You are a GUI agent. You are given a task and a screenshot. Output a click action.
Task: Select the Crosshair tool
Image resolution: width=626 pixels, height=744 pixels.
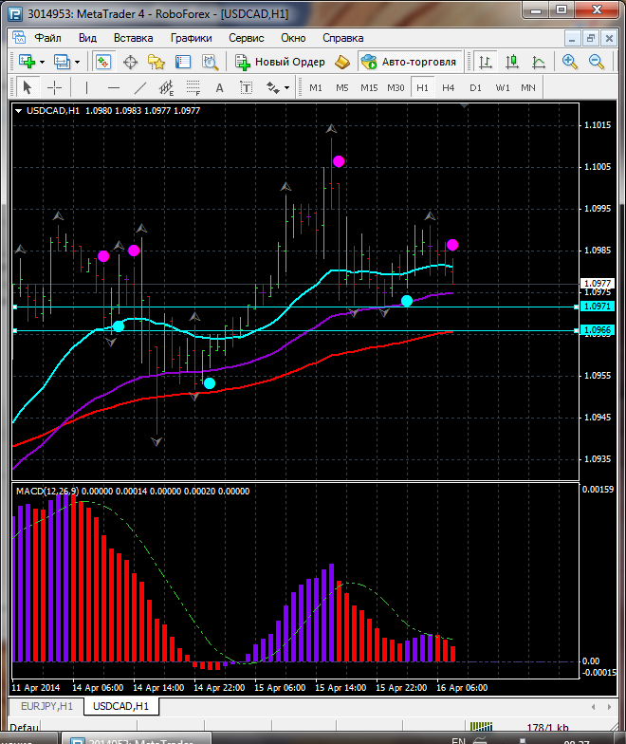[55, 87]
